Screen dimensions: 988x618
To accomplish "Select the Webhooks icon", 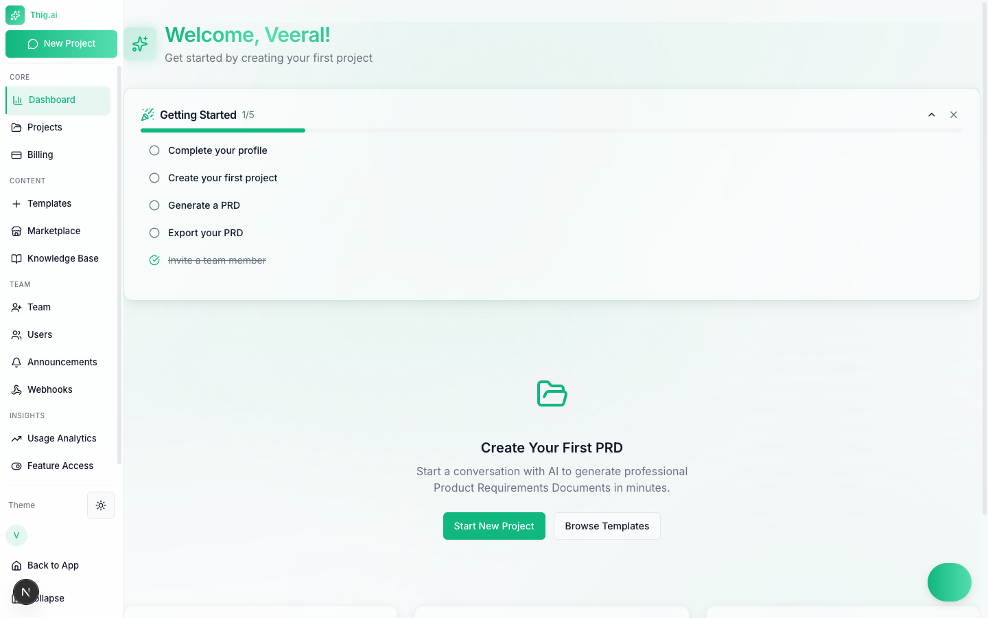I will pyautogui.click(x=16, y=389).
